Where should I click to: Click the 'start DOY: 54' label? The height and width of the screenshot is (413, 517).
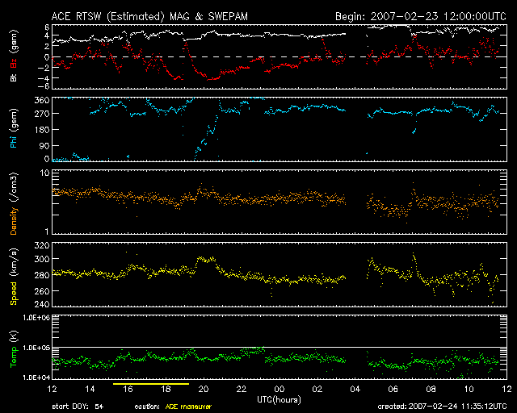coord(78,406)
